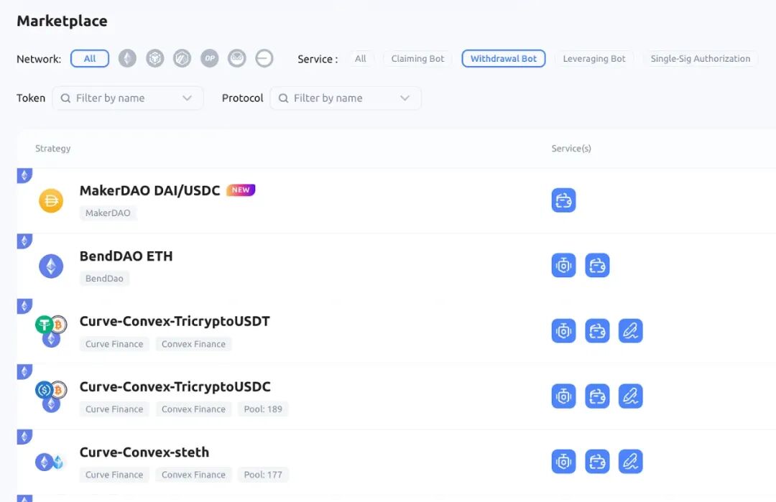Click BendDAO ETH robot service icon

click(564, 266)
